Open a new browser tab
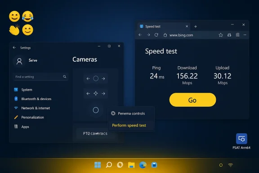This screenshot has height=173, width=259. (x=196, y=27)
